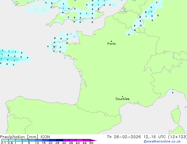Viewport: 187px width, 144px height.
Task: Click the '30' legend scale value
Action: click(x=64, y=143)
